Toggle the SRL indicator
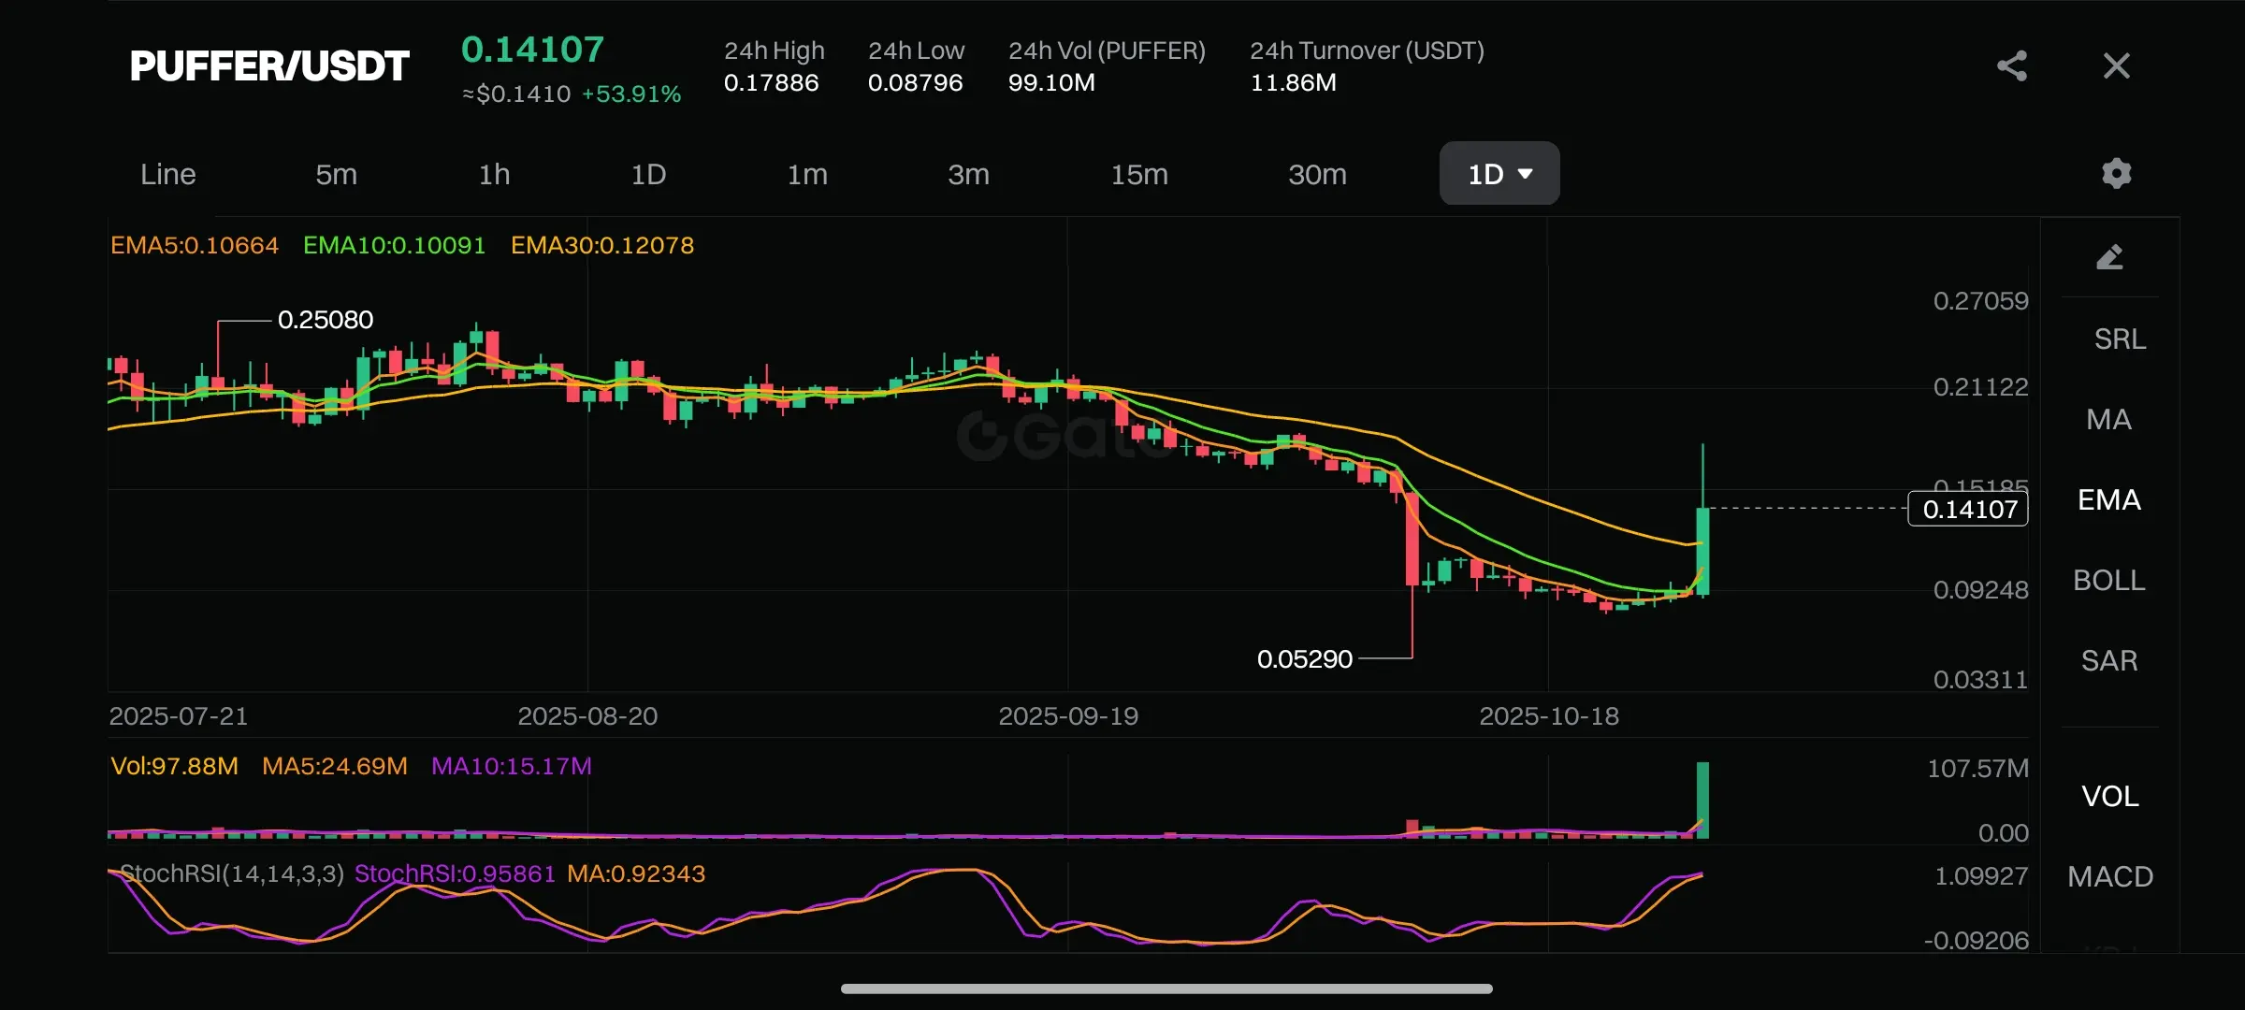Viewport: 2245px width, 1010px height. point(2119,339)
